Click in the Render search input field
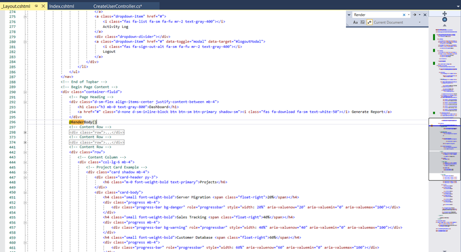461x252 pixels. 377,15
